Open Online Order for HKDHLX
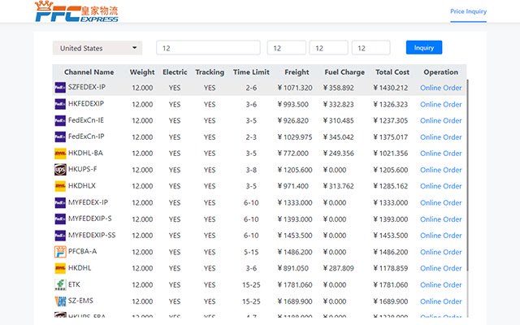 [440, 186]
